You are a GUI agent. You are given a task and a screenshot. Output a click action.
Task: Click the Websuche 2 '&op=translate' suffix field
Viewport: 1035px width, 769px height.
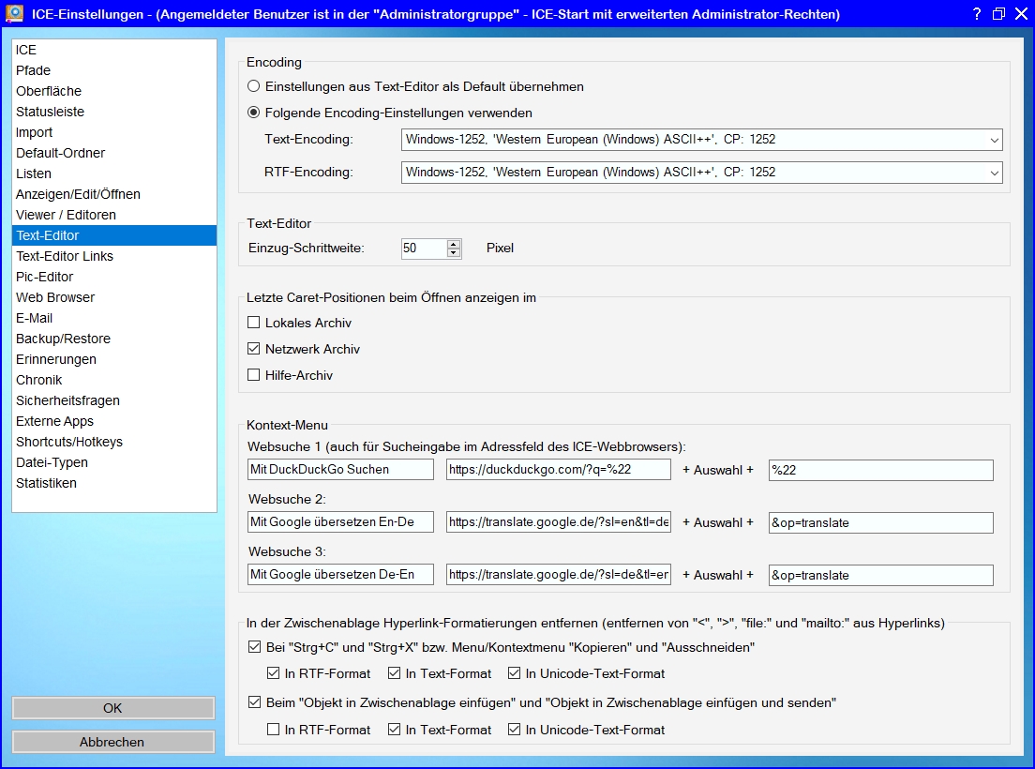point(880,522)
